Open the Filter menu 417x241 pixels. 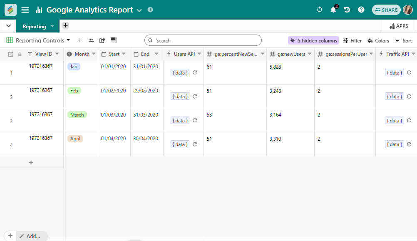(x=352, y=40)
